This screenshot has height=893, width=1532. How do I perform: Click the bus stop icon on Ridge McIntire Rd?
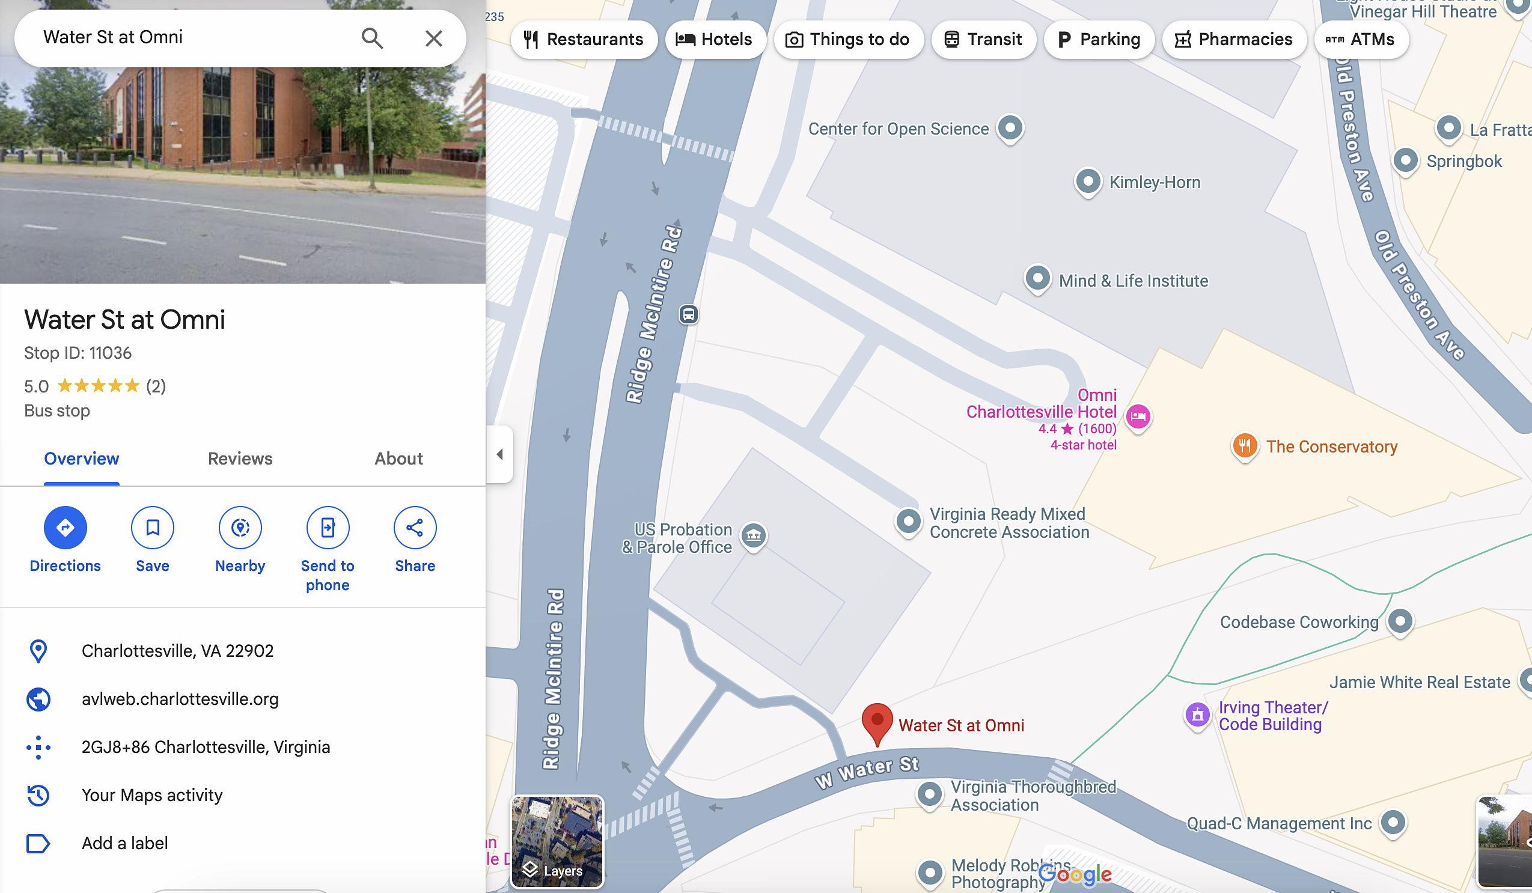688,314
